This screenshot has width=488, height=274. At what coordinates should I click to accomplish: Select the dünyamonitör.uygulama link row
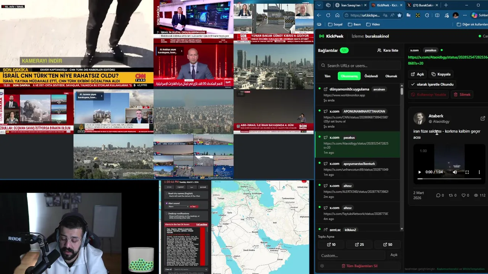(x=358, y=95)
